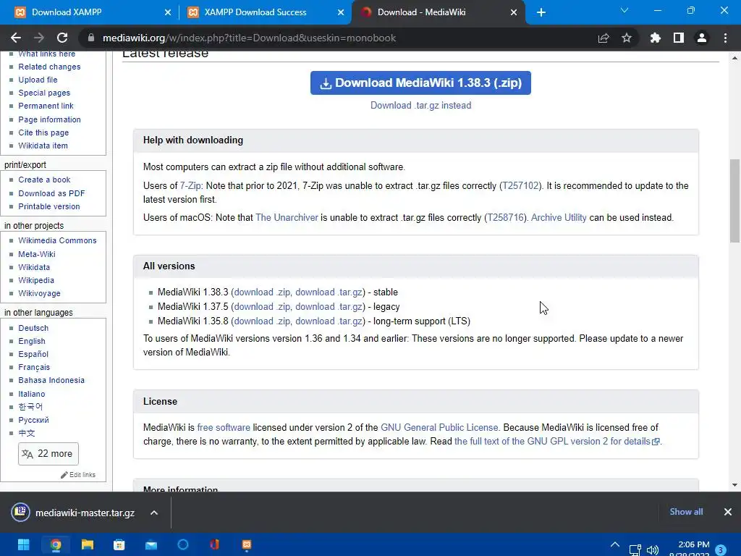The width and height of the screenshot is (741, 556).
Task: Open volume speaker tray icon
Action: (x=653, y=550)
